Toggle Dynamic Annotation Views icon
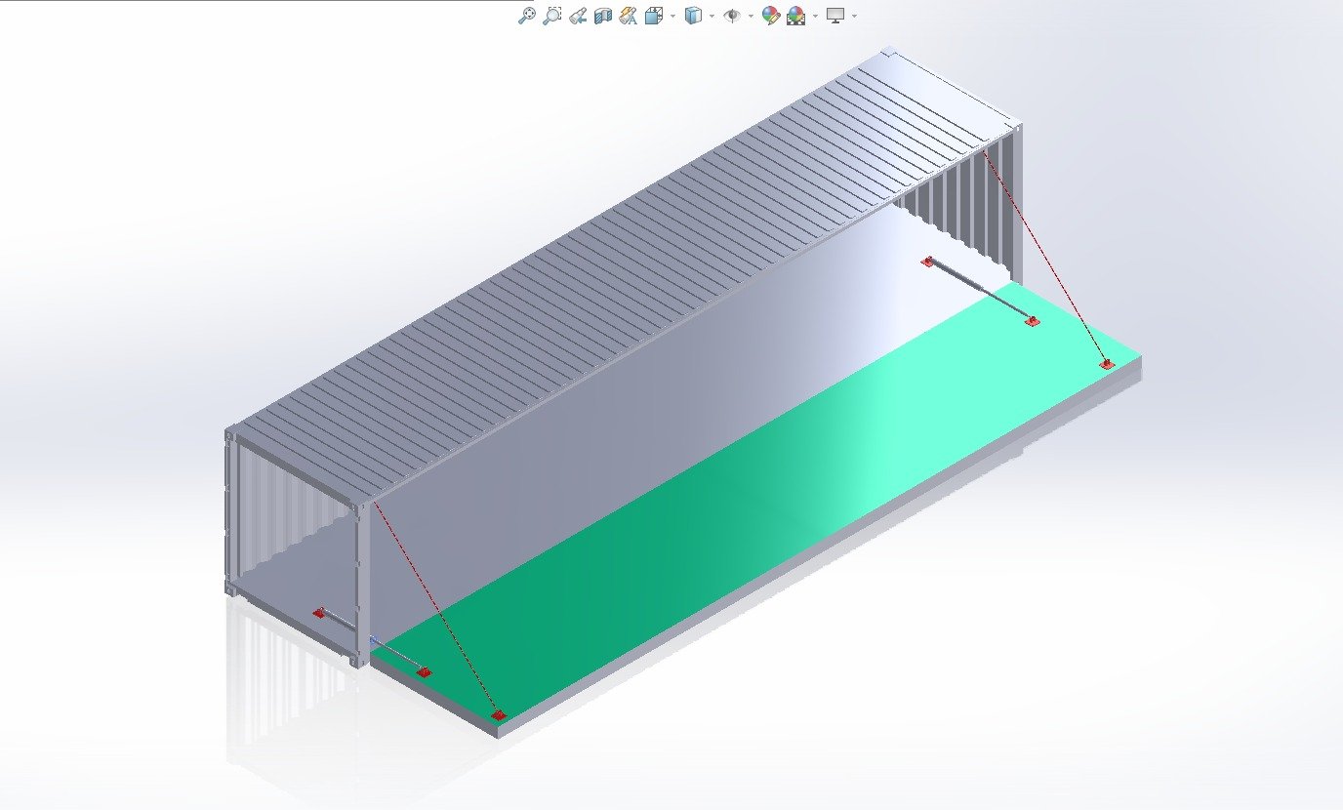 pos(629,16)
